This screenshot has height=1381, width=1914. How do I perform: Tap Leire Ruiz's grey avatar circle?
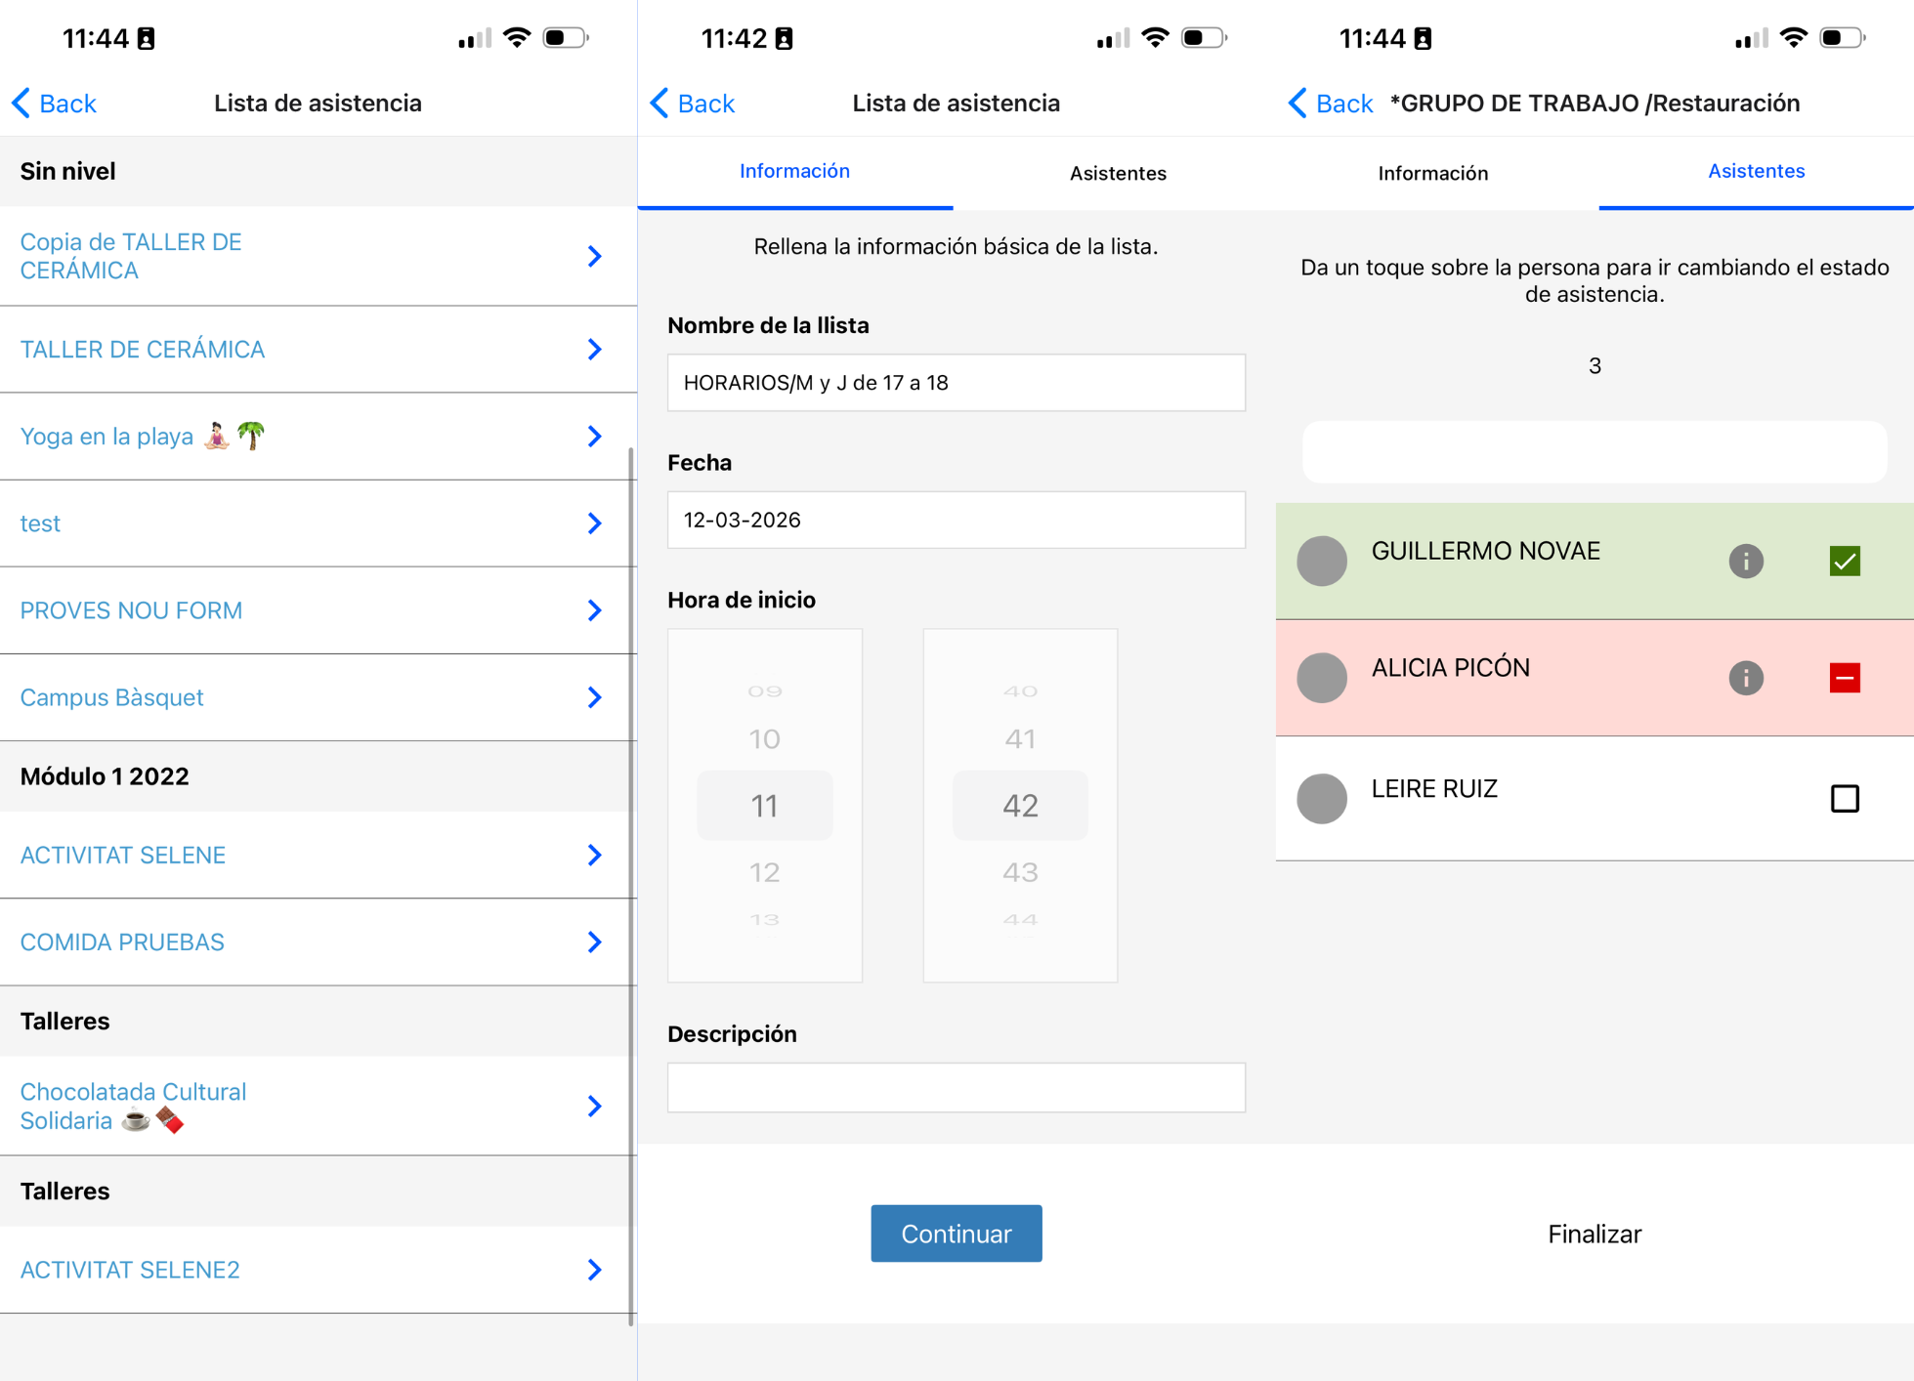(1321, 798)
